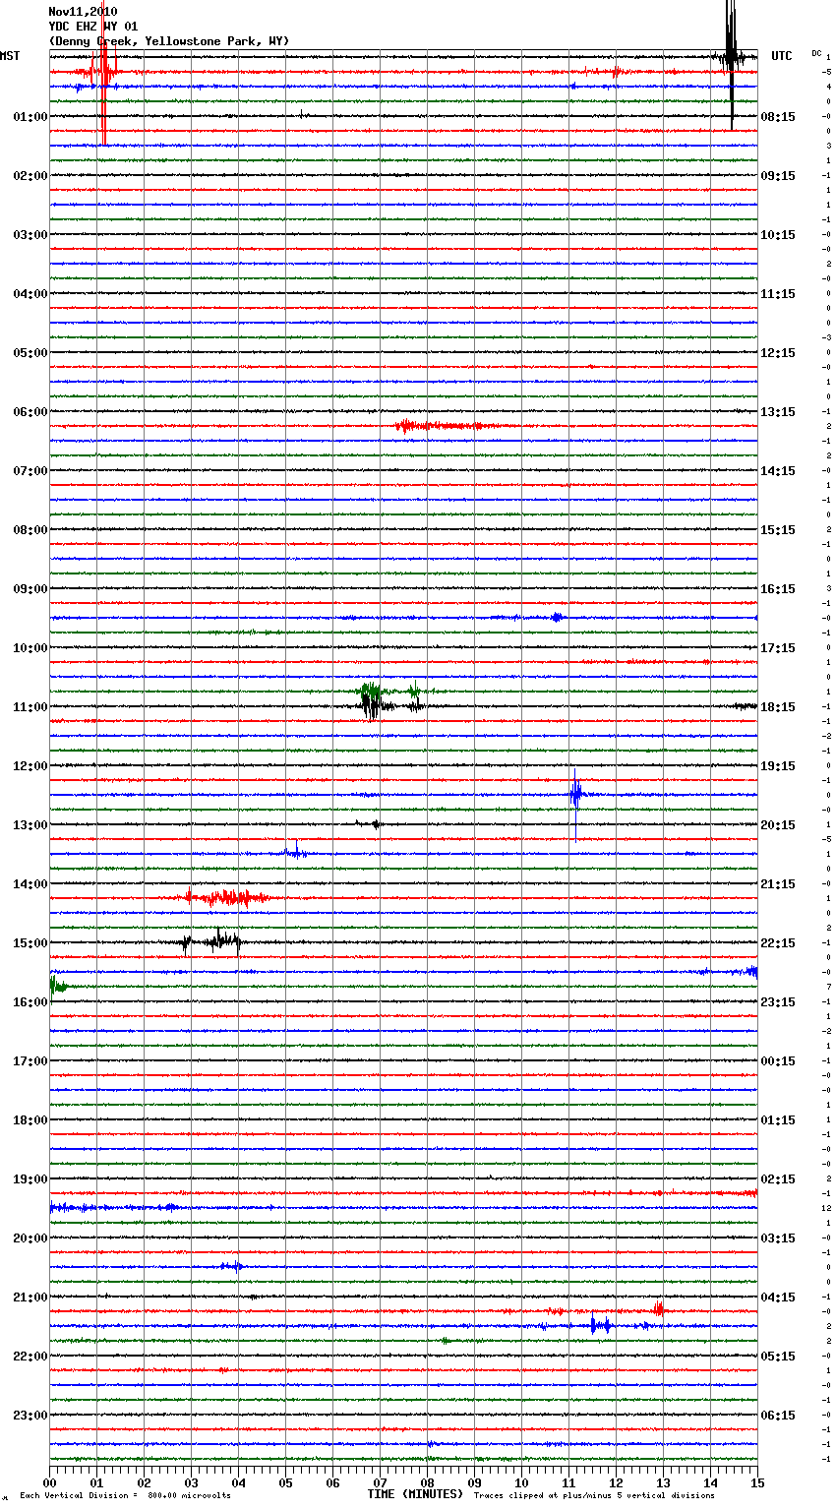
Task: Click the 18:15 UTC time label
Action: (x=778, y=707)
